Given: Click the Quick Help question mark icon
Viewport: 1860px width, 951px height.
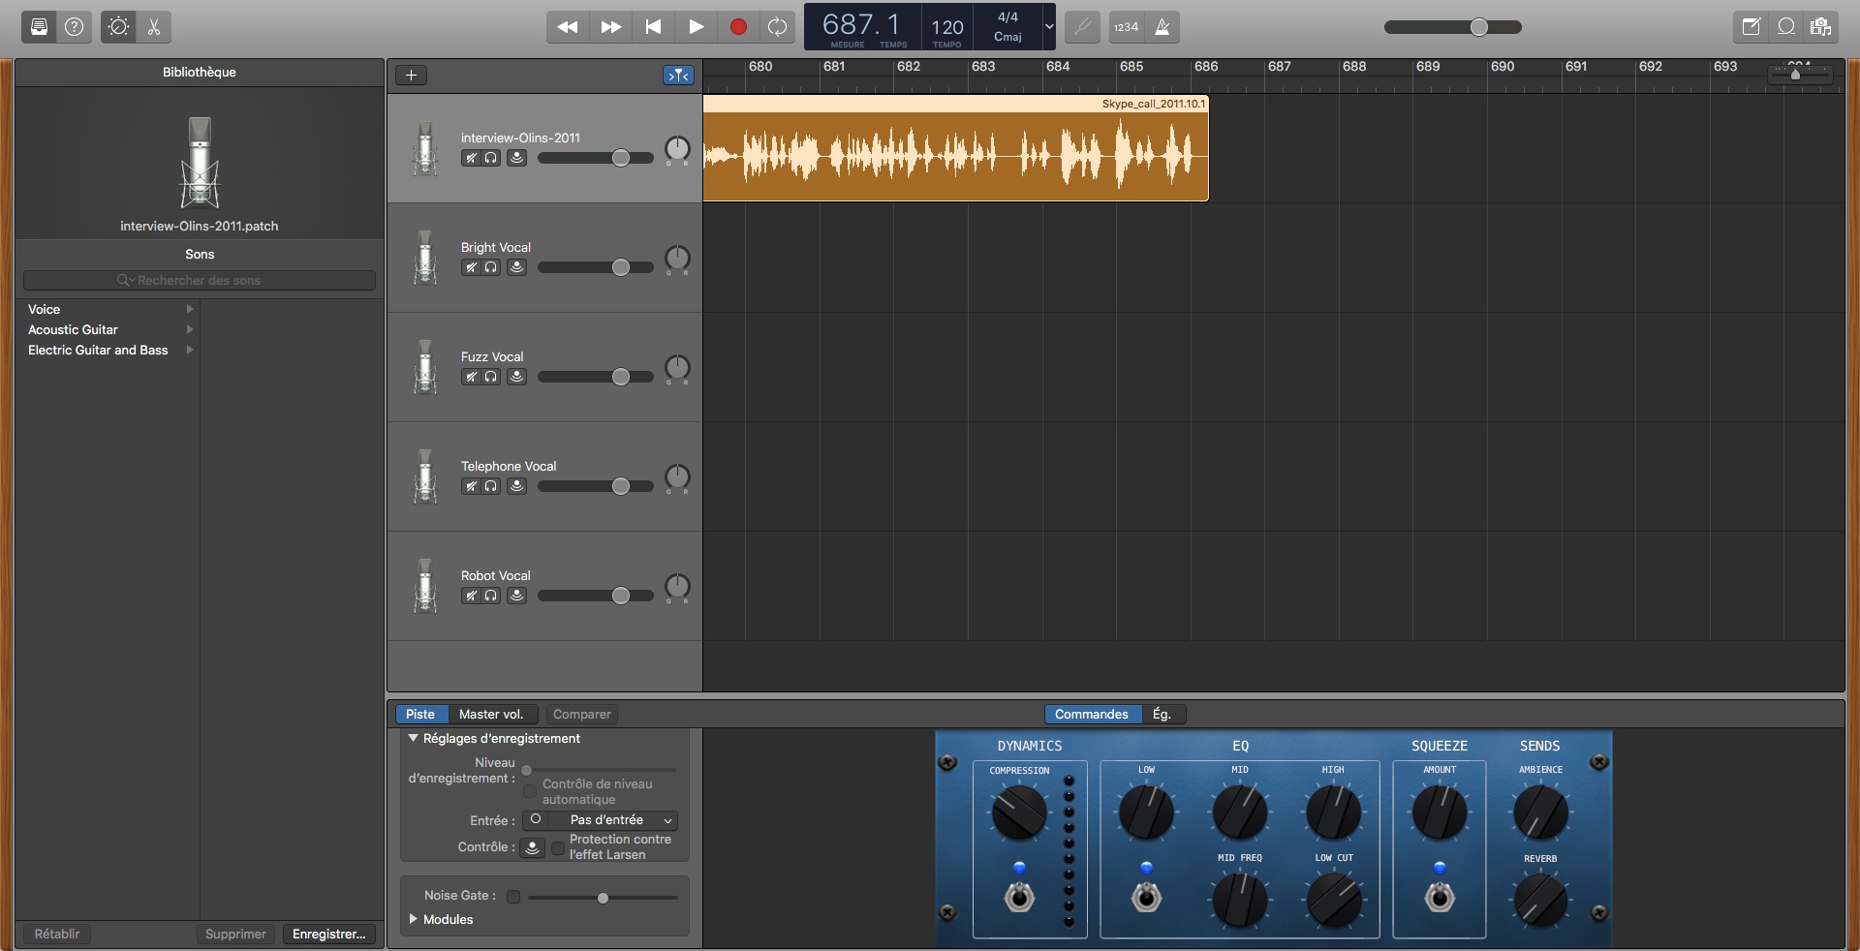Looking at the screenshot, I should coord(75,27).
